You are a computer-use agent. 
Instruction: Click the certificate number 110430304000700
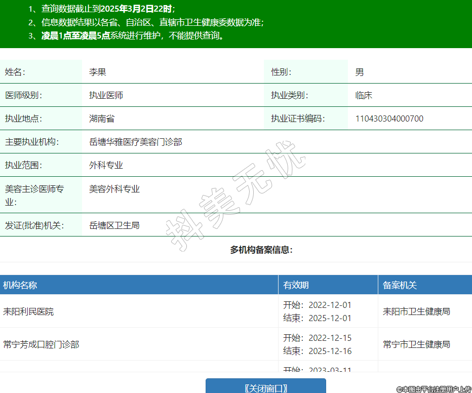389,119
